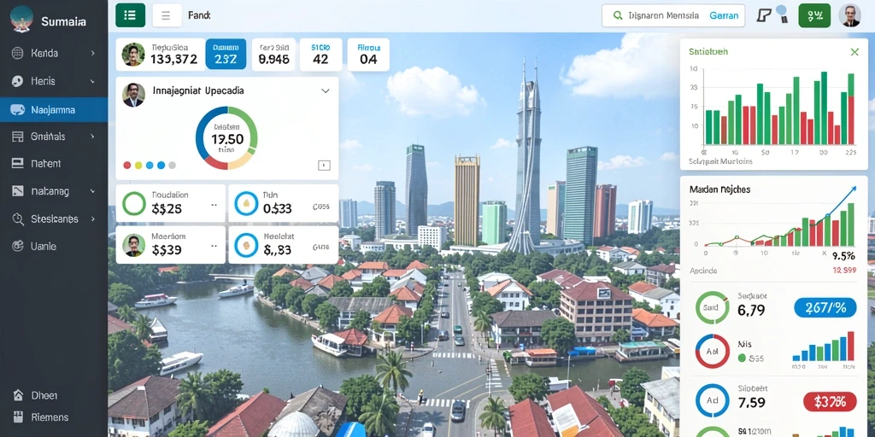Click the Sumaiaia logo icon
The width and height of the screenshot is (875, 437).
pyautogui.click(x=21, y=20)
